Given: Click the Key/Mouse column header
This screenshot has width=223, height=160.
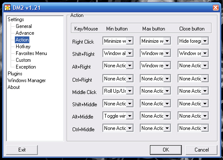Looking at the screenshot, I should click(x=86, y=29).
